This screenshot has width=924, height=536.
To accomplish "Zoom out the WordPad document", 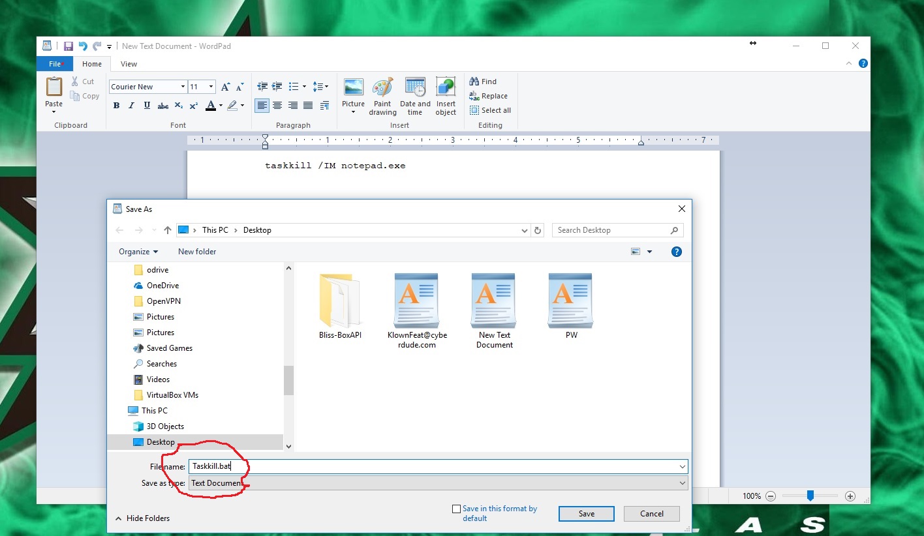I will 771,496.
